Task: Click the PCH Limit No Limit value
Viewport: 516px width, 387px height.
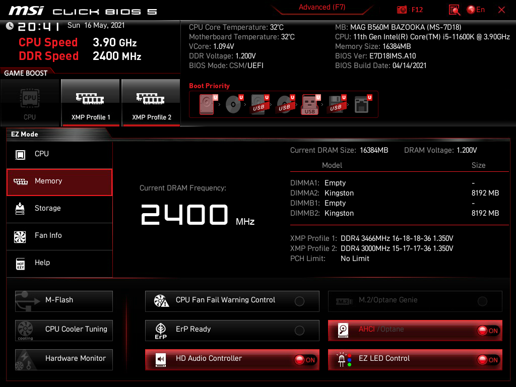Action: 355,259
